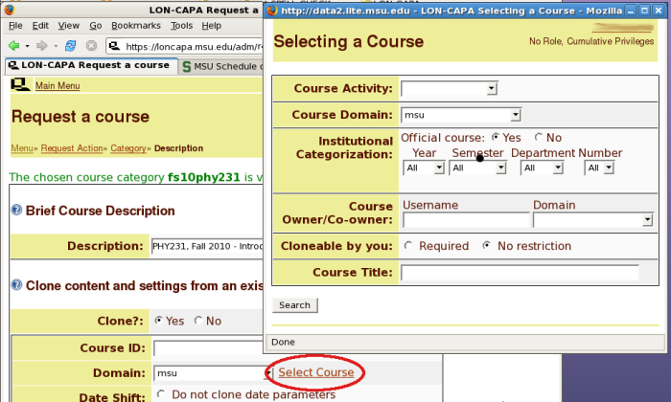Click the Course Title input field

[520, 273]
